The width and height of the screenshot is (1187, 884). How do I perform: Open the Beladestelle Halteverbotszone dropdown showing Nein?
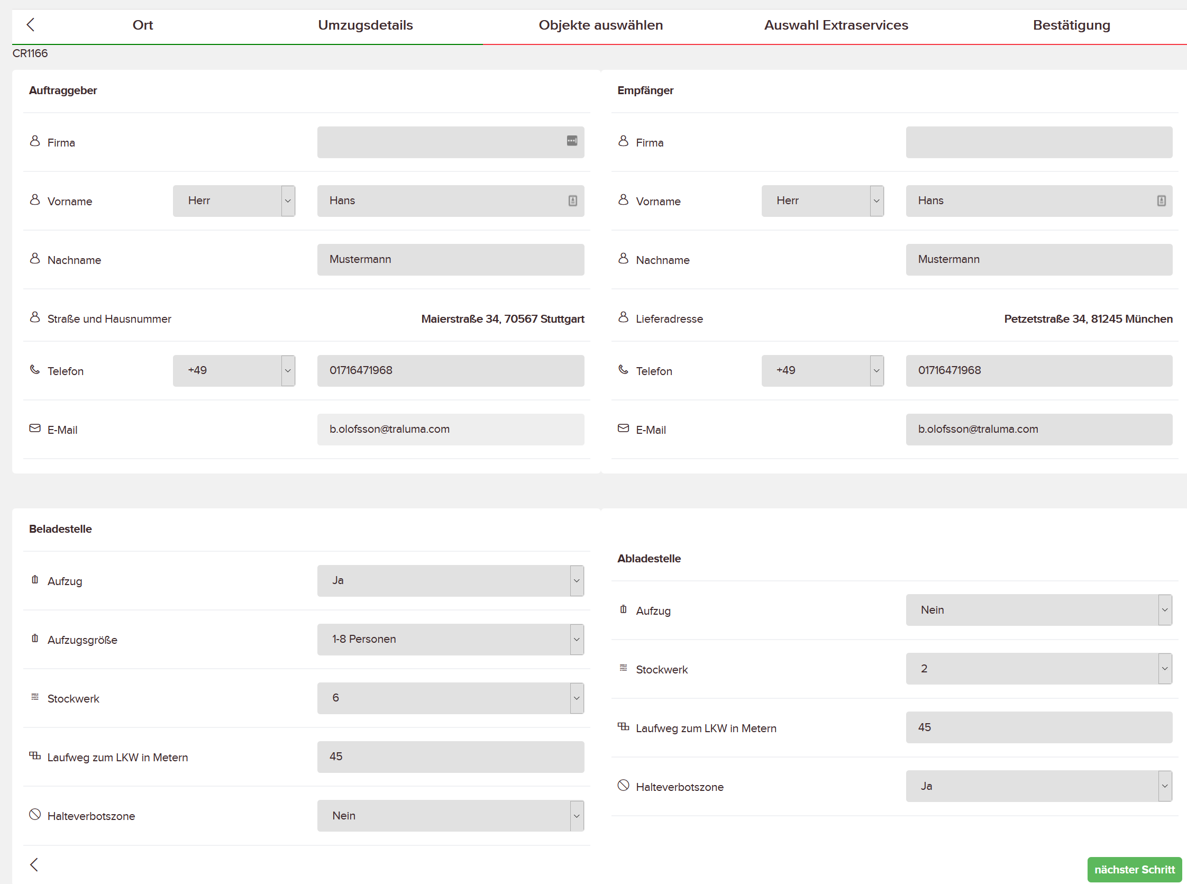pyautogui.click(x=450, y=816)
